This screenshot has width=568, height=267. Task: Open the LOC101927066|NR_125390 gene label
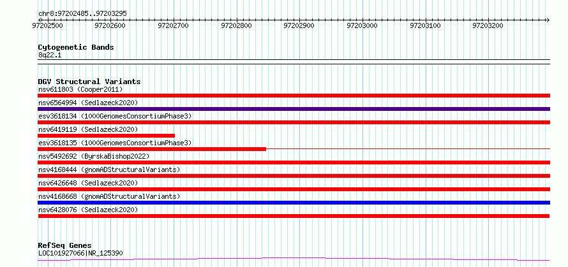80,253
